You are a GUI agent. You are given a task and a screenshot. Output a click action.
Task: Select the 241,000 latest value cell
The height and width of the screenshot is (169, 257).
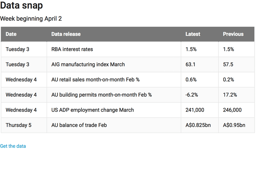pos(195,110)
